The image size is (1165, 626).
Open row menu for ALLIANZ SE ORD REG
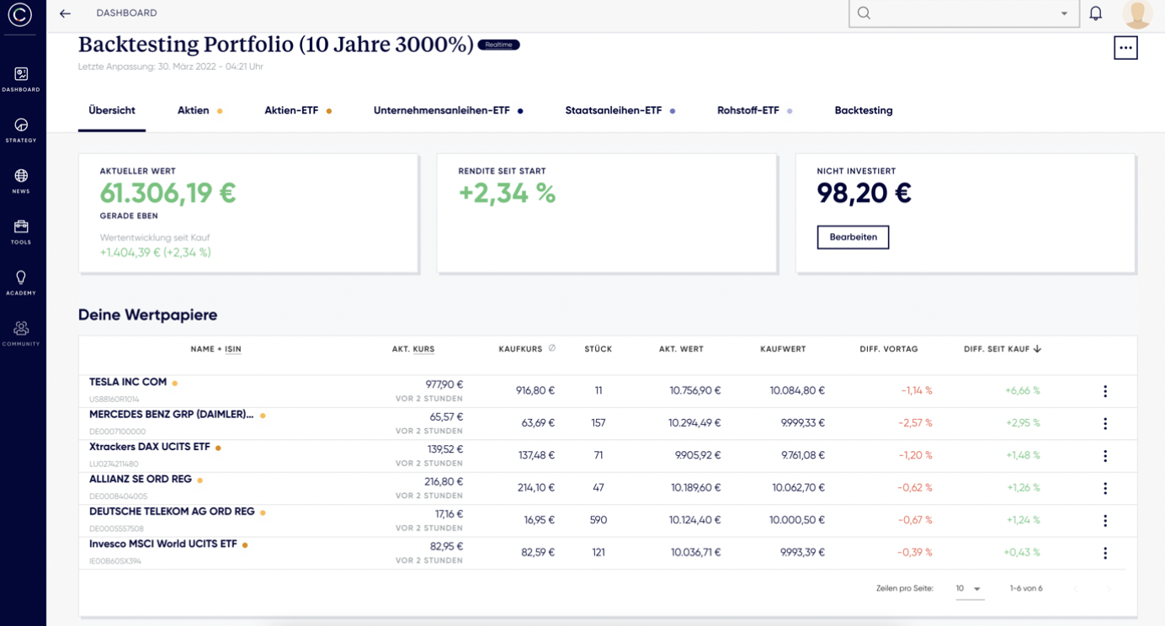tap(1105, 488)
